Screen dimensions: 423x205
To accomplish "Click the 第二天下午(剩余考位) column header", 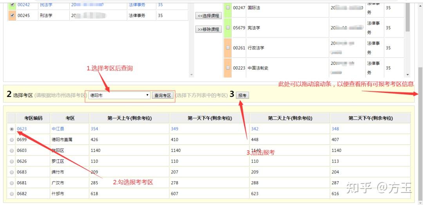I will pyautogui.click(x=370, y=118).
